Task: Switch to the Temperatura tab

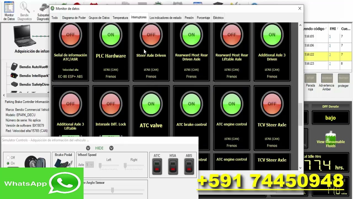Action: [x=120, y=18]
